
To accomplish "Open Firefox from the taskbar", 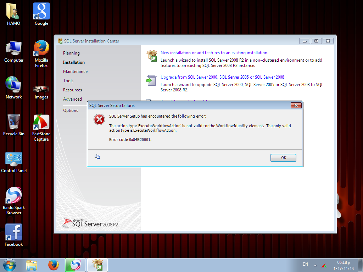I will point(54,265).
